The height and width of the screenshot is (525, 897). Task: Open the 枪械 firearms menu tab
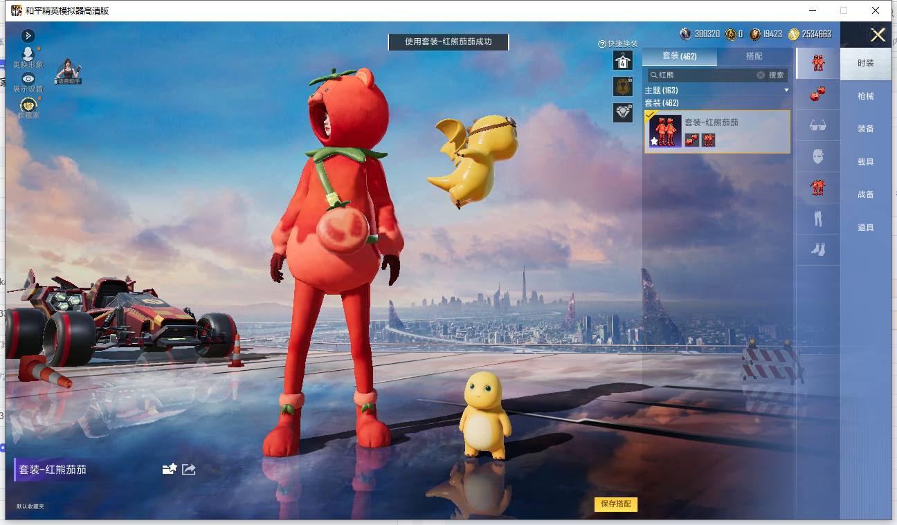pos(866,96)
